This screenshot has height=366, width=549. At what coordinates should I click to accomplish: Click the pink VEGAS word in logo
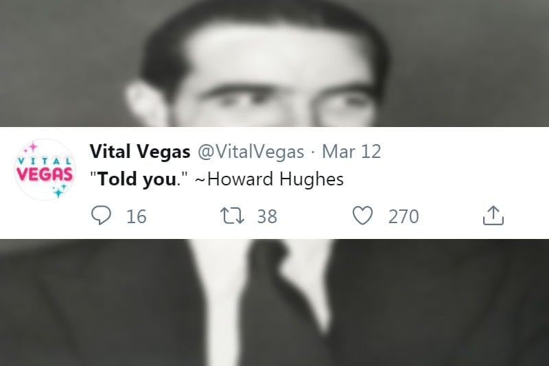point(45,174)
